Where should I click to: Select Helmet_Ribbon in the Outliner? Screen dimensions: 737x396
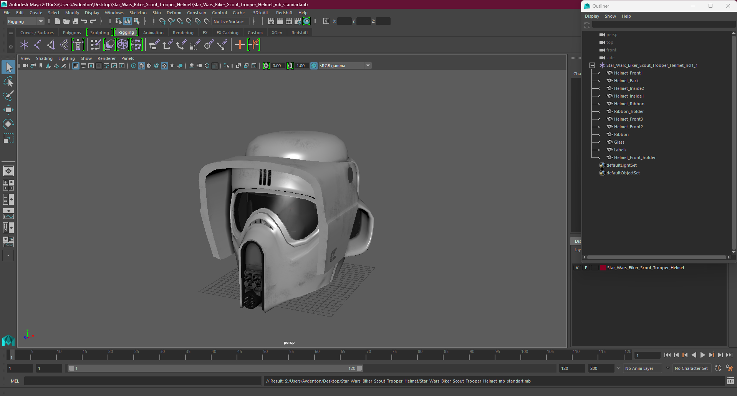pyautogui.click(x=629, y=104)
